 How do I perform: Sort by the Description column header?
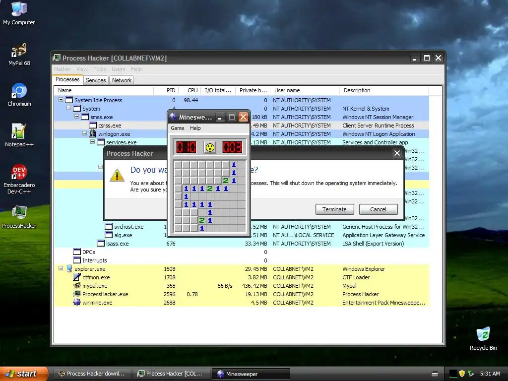(x=384, y=90)
